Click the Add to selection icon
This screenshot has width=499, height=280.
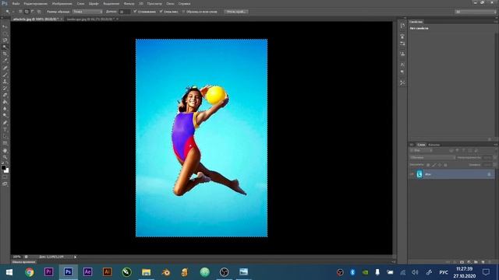27,12
